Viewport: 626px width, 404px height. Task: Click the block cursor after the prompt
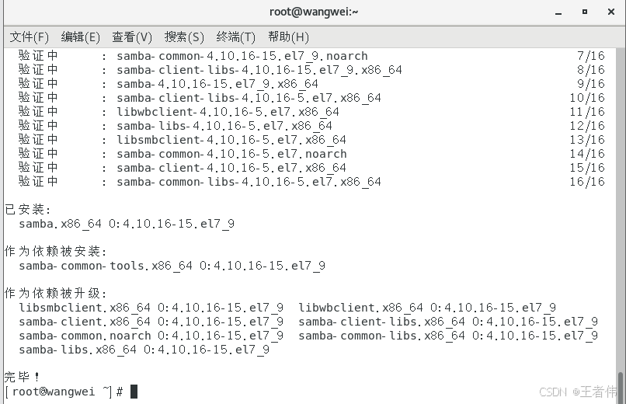(x=134, y=392)
